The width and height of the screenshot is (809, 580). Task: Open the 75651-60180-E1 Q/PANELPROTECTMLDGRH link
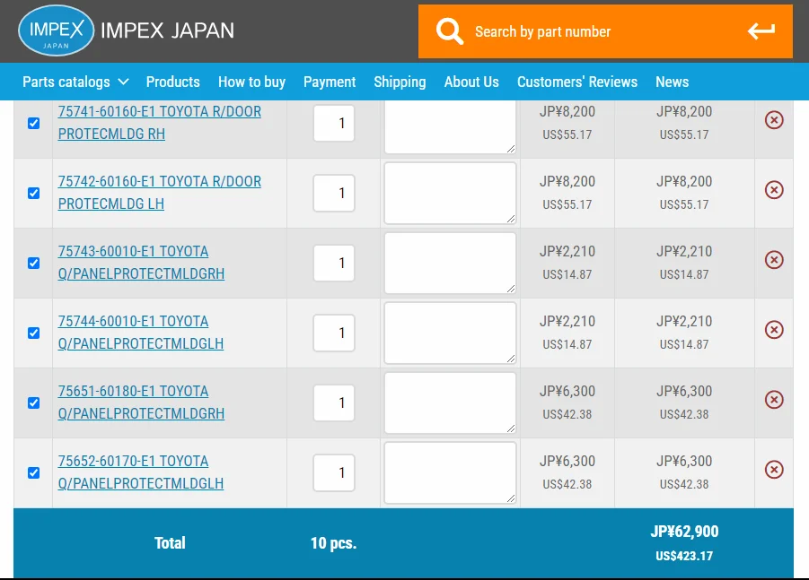click(141, 402)
